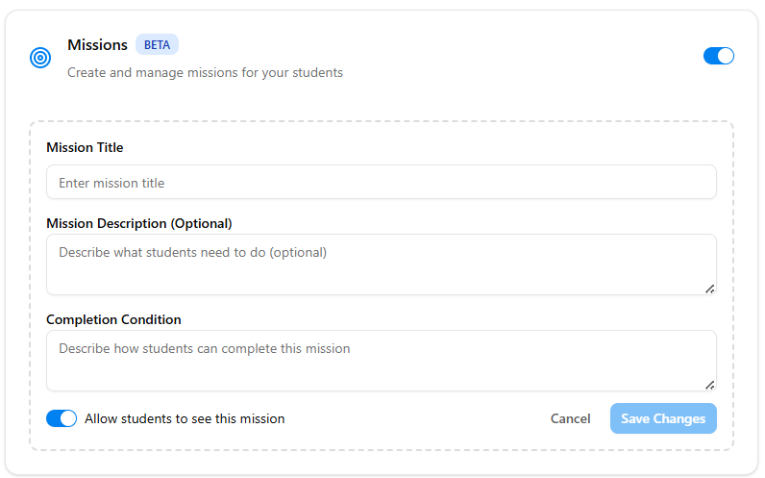The image size is (765, 478).
Task: Click 'Describe what students need to do' placeholder
Action: [192, 253]
